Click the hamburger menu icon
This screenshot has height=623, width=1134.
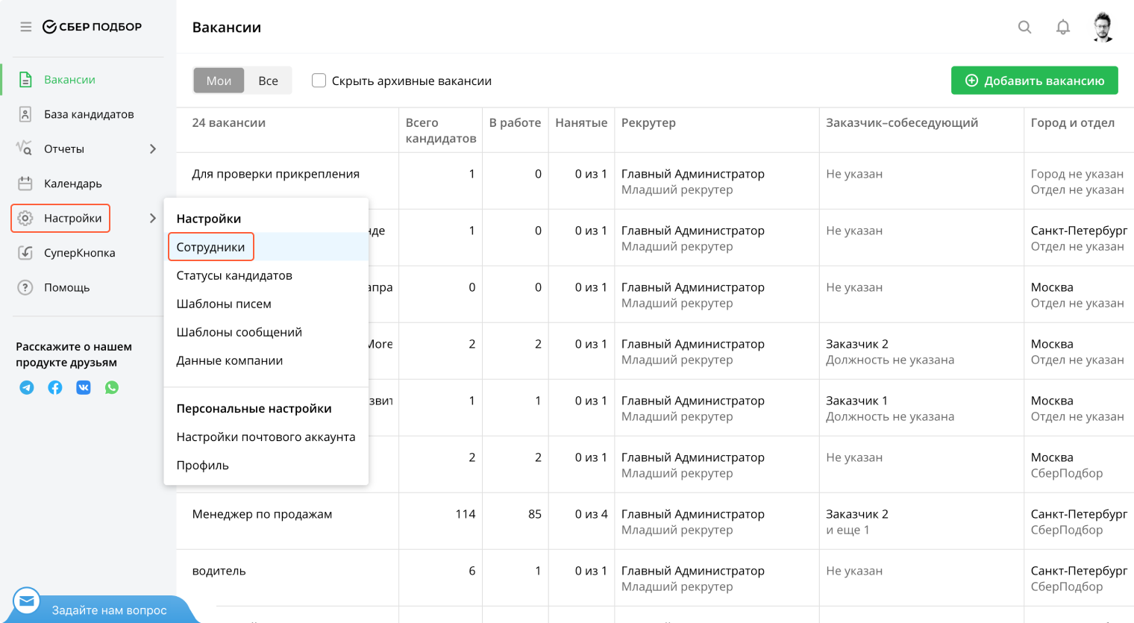(26, 27)
